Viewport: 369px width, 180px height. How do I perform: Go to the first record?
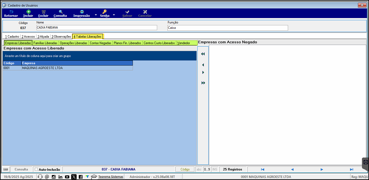pos(263,169)
